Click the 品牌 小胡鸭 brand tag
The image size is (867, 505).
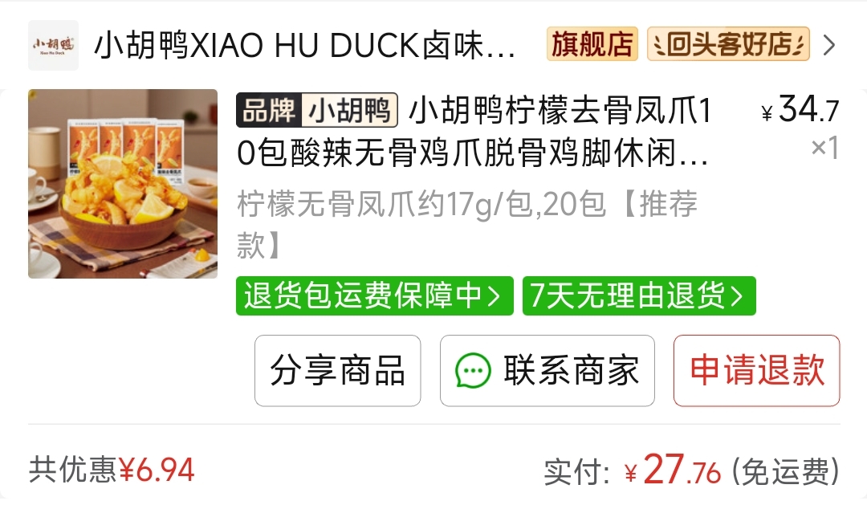point(317,110)
